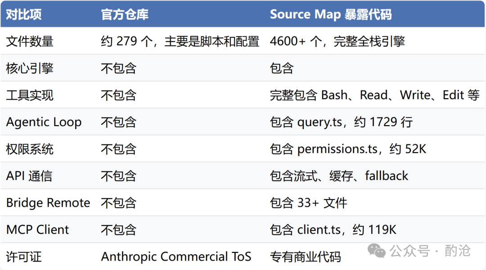Click '包含 query.ts，约 1729 行' cell
The image size is (486, 270).
tap(341, 122)
